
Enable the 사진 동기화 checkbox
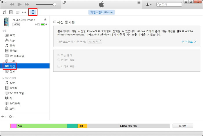coord(55,22)
